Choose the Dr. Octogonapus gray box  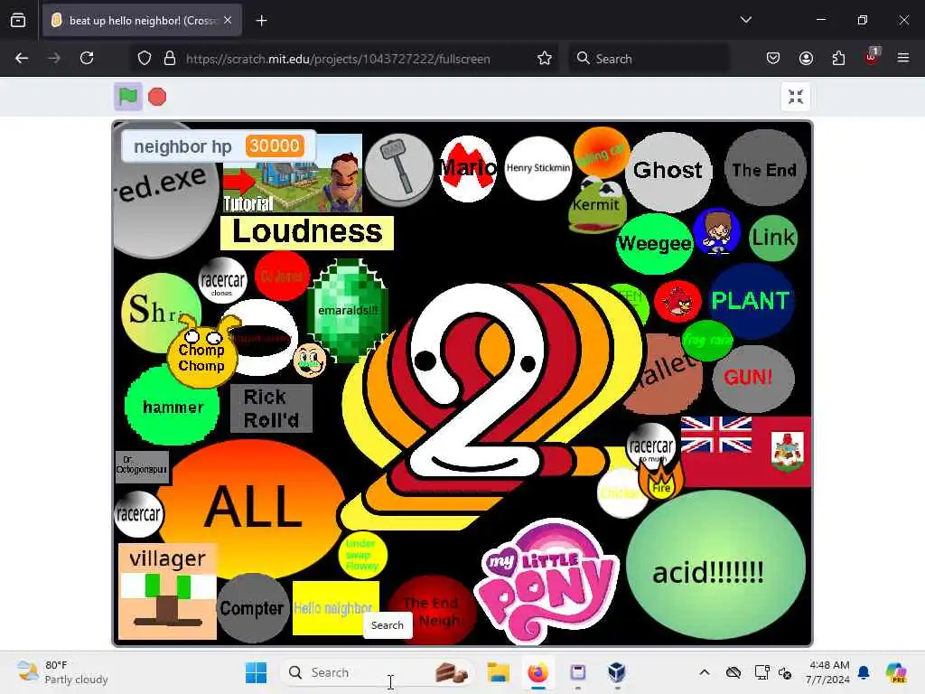(x=142, y=467)
